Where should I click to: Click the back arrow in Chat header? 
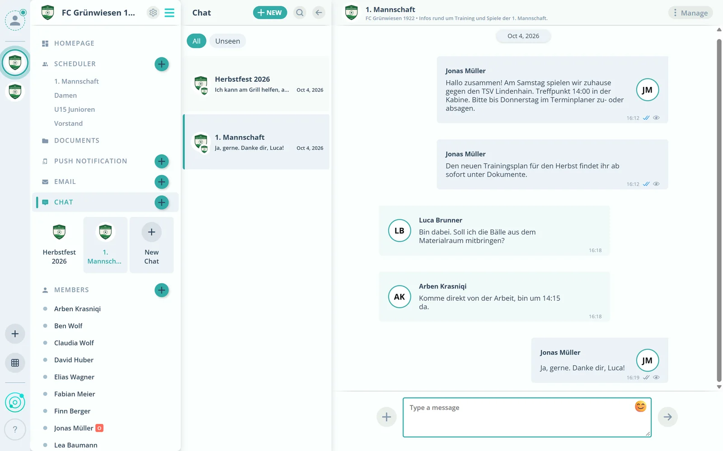[319, 13]
